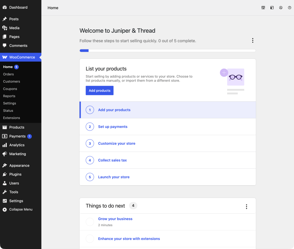Open the Things to do next ellipsis menu
The height and width of the screenshot is (249, 294).
[247, 206]
